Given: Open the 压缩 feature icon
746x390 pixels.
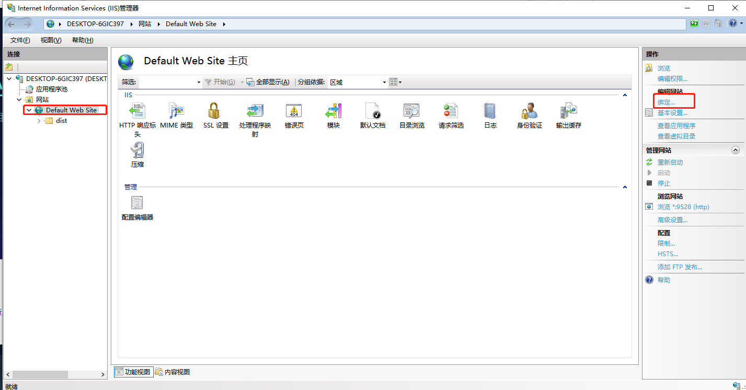Looking at the screenshot, I should (x=137, y=150).
